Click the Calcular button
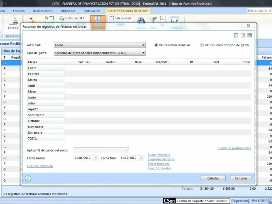272x204 pixels. (x=213, y=178)
